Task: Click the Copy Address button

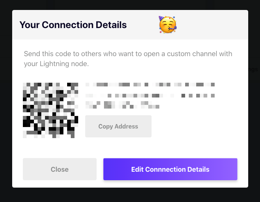Action: pos(118,126)
